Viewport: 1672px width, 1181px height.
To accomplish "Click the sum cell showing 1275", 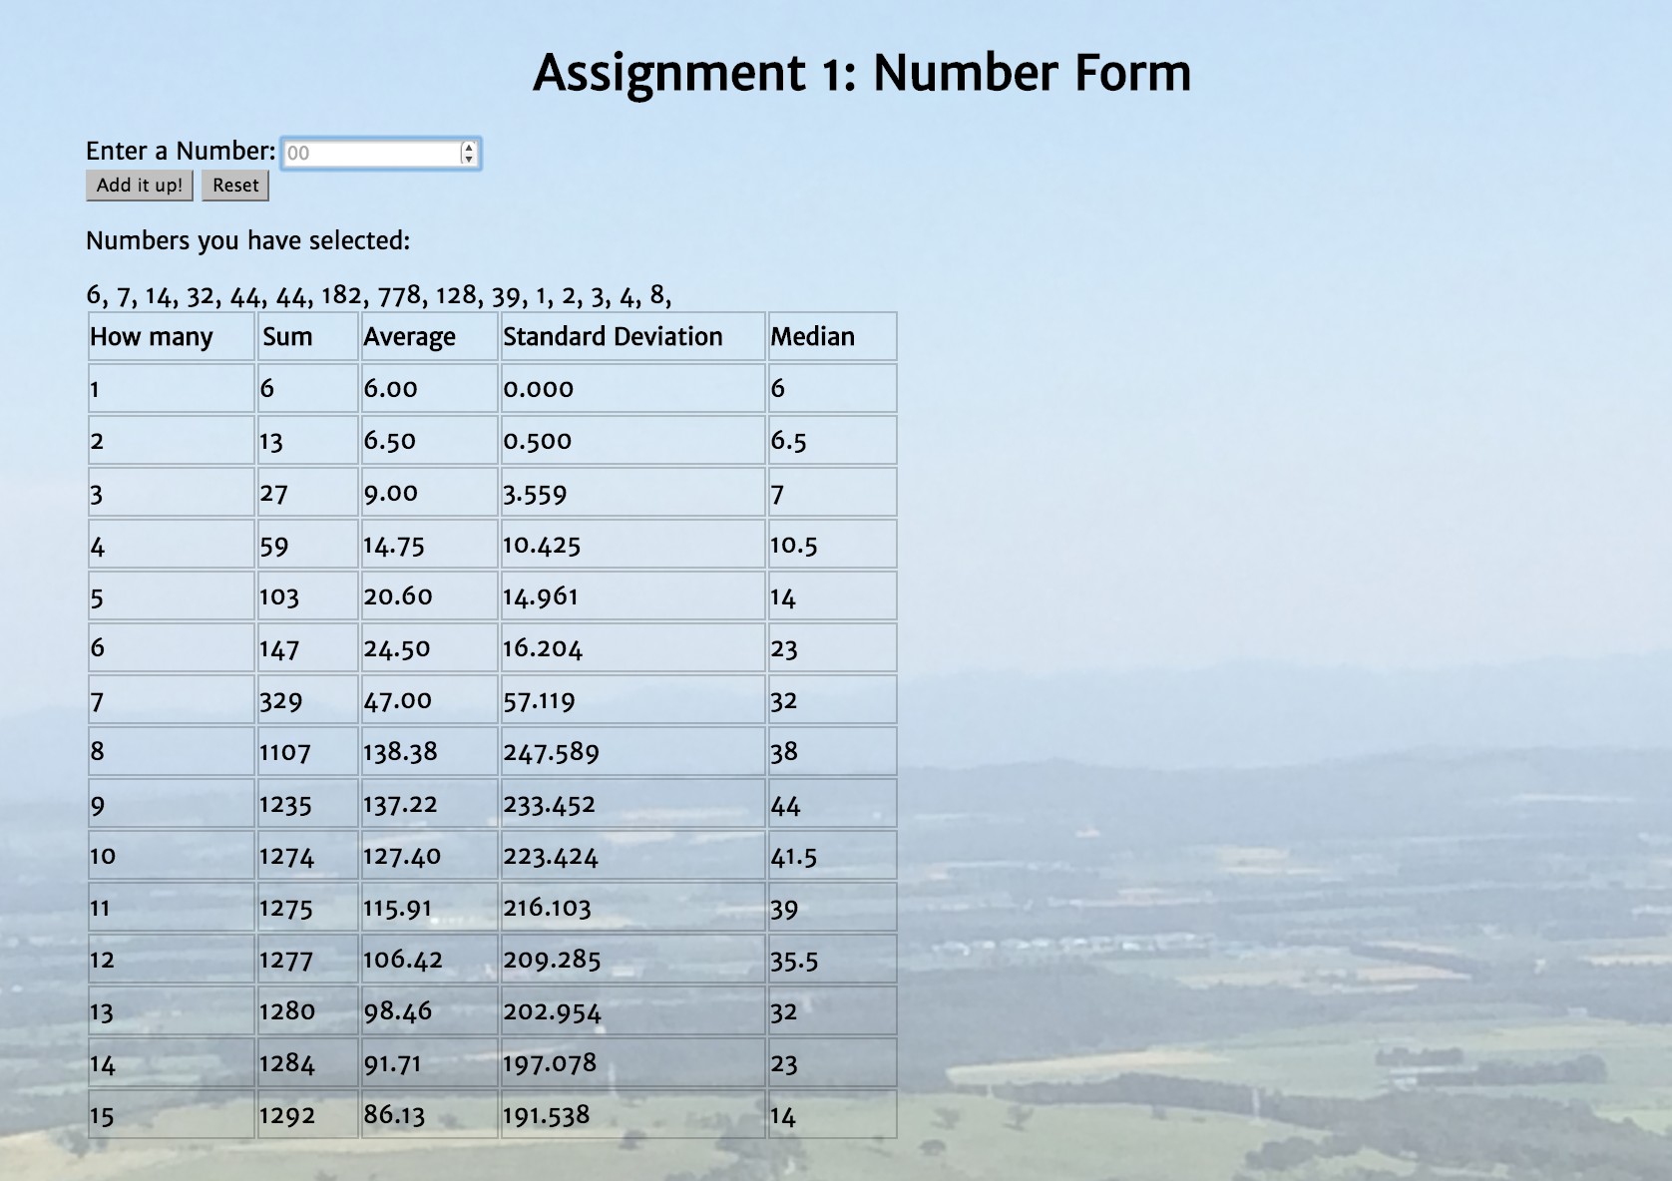I will click(308, 907).
